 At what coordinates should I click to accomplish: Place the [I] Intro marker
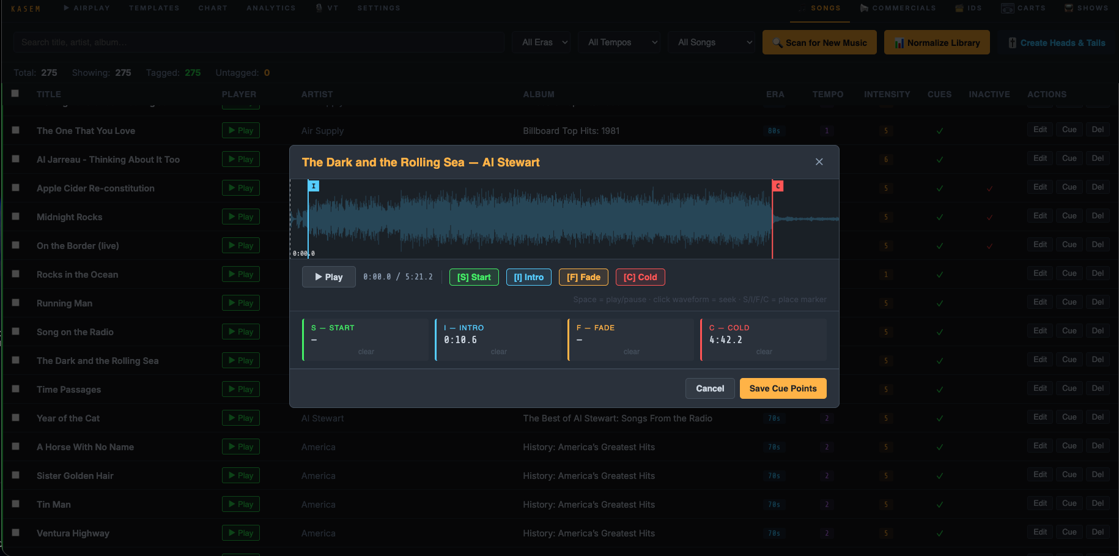coord(529,277)
